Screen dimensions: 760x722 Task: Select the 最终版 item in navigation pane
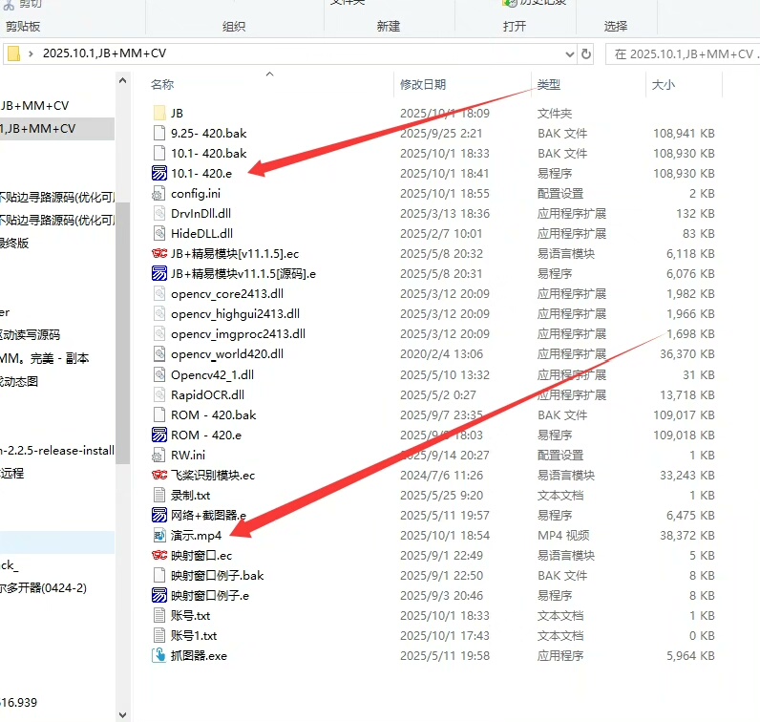tap(14, 243)
